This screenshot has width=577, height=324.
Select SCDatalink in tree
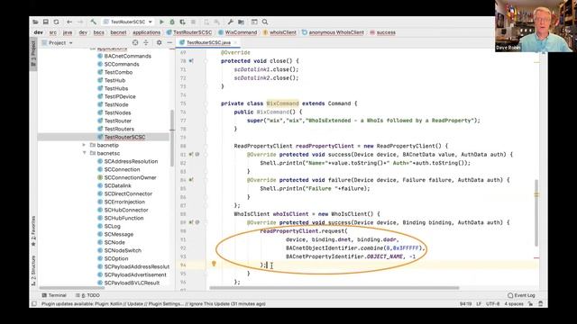118,185
